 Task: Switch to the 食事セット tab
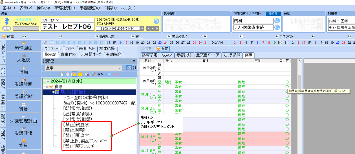pos(69,55)
